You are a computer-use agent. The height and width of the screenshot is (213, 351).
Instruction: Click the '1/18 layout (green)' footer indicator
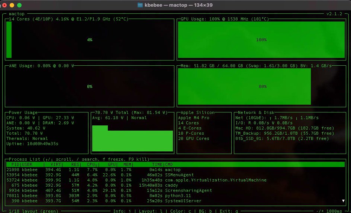click(x=33, y=211)
